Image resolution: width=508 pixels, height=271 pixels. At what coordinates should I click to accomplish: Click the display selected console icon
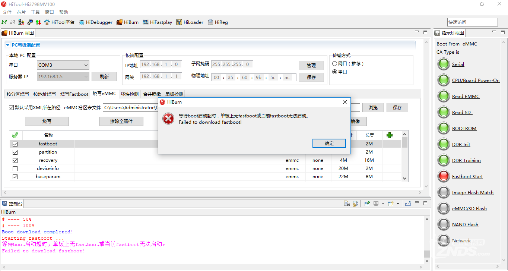[x=376, y=204]
